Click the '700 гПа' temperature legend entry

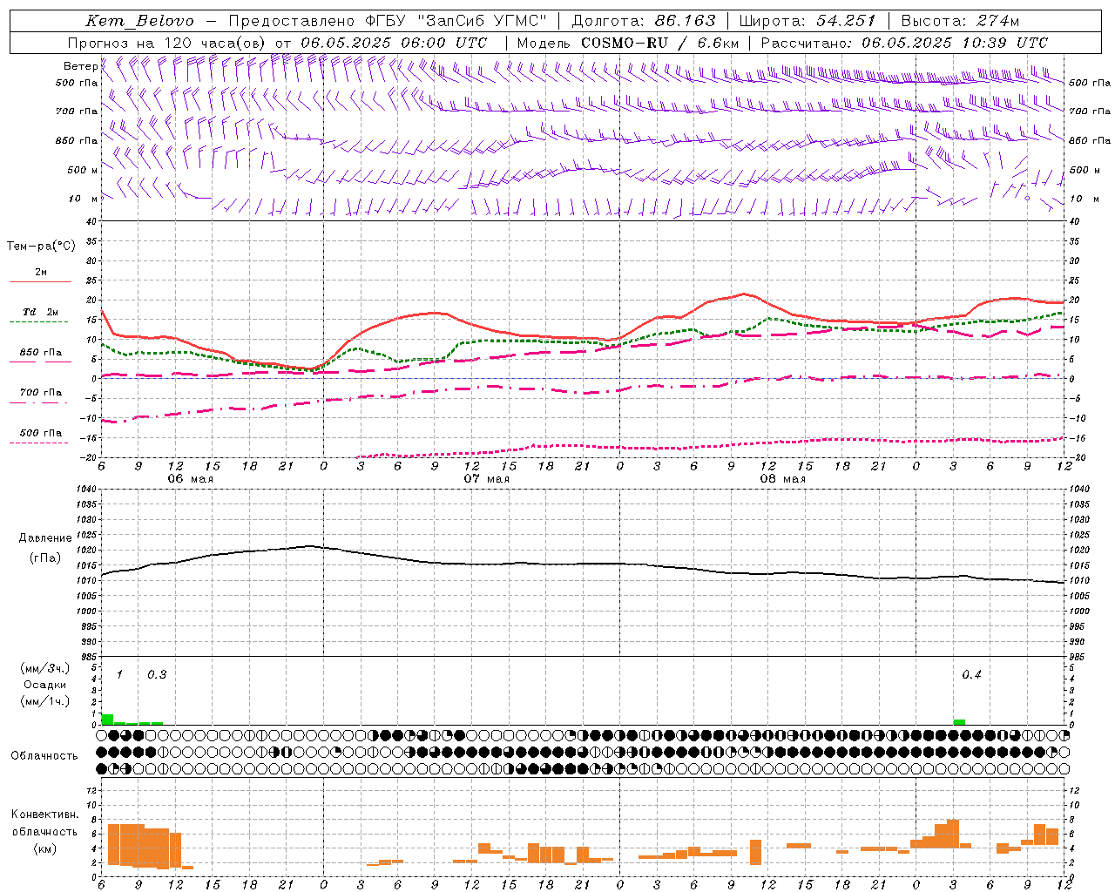pos(41,393)
